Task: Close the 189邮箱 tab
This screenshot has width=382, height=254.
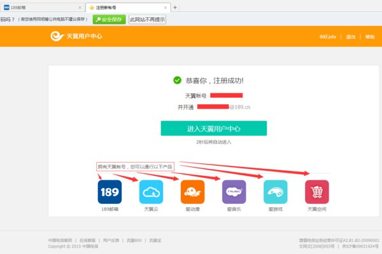Action: click(80, 8)
